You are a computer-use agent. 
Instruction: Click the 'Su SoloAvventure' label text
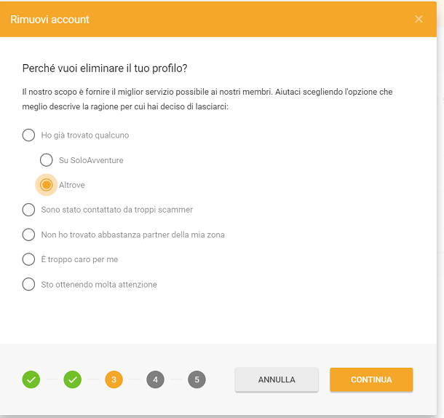(x=91, y=160)
